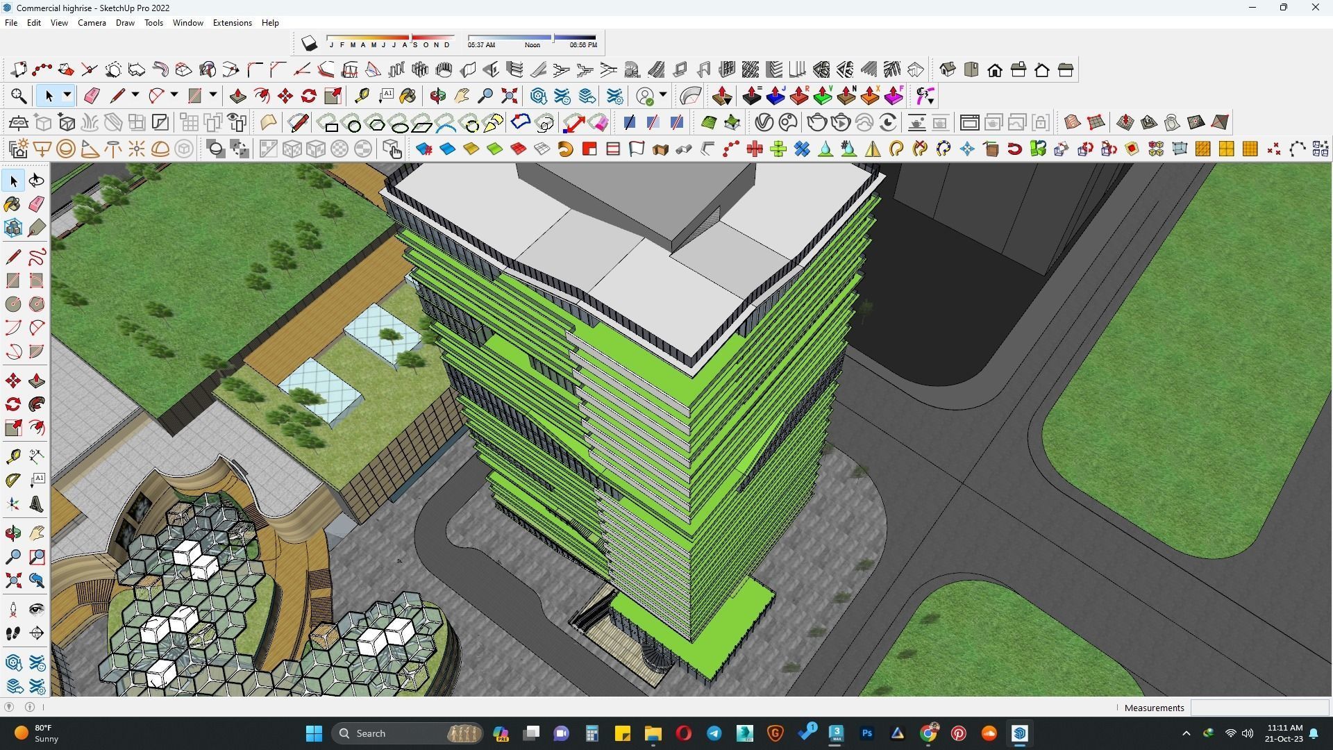Viewport: 1333px width, 750px height.
Task: Activate the Look Around eye tool
Action: (x=37, y=610)
